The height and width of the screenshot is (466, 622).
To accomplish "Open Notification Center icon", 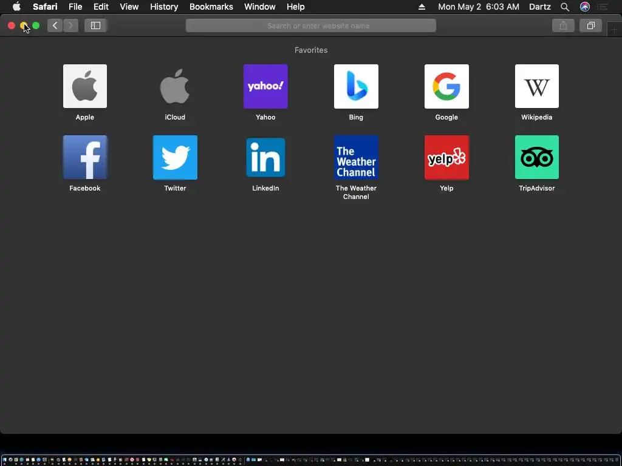I will click(603, 7).
